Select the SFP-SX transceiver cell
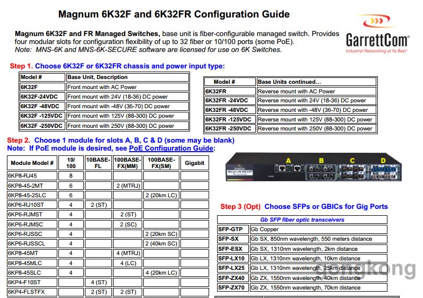The height and width of the screenshot is (298, 423). (233, 239)
